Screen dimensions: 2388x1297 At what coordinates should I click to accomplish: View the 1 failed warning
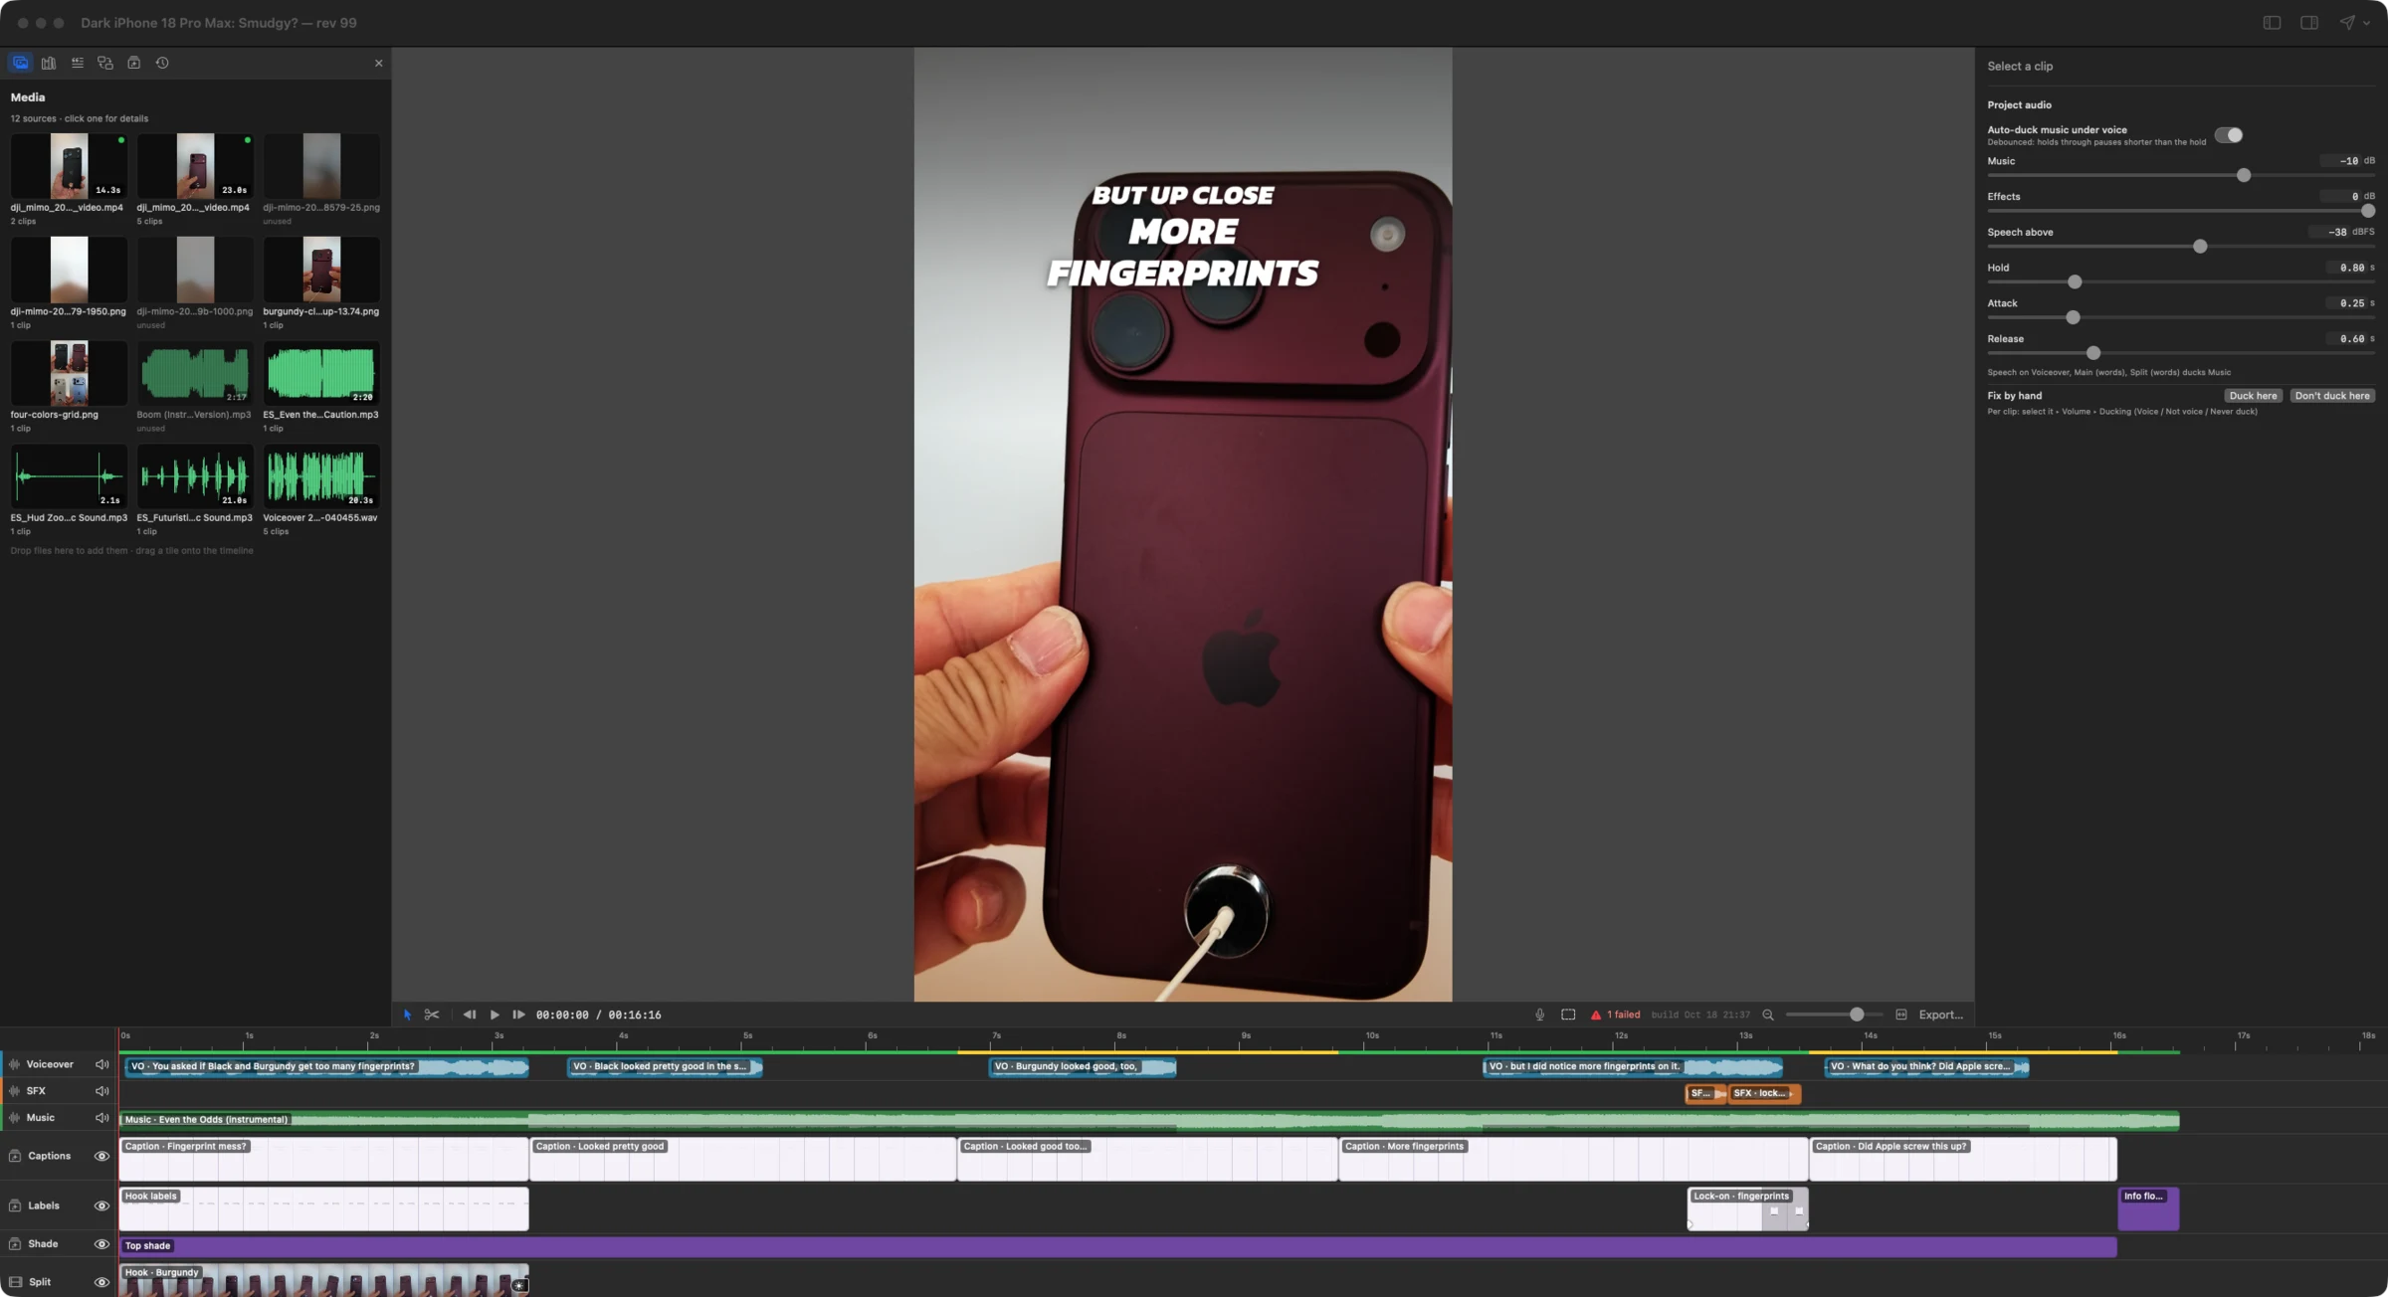1616,1015
